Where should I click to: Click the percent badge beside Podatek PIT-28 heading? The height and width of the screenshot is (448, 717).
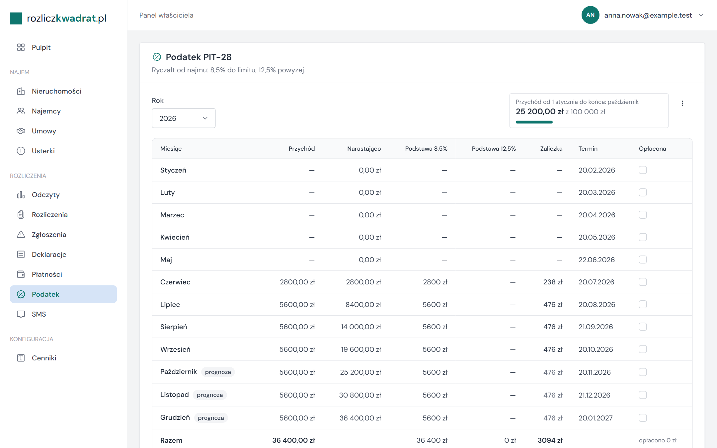(x=157, y=57)
